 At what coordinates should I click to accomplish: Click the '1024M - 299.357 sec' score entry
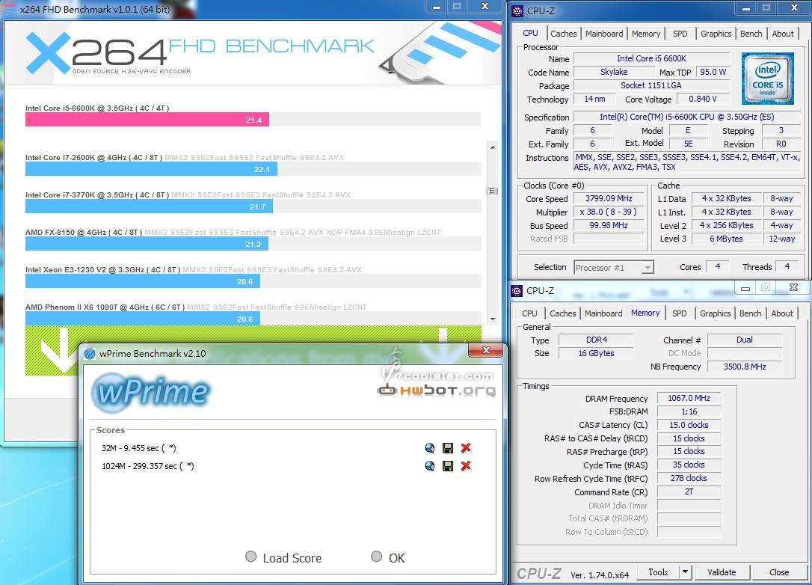click(148, 466)
